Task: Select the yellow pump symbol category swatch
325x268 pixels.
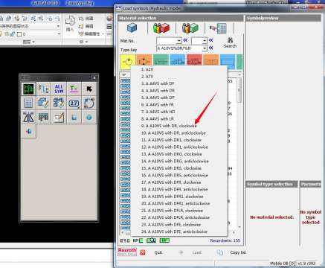Action: (128, 61)
